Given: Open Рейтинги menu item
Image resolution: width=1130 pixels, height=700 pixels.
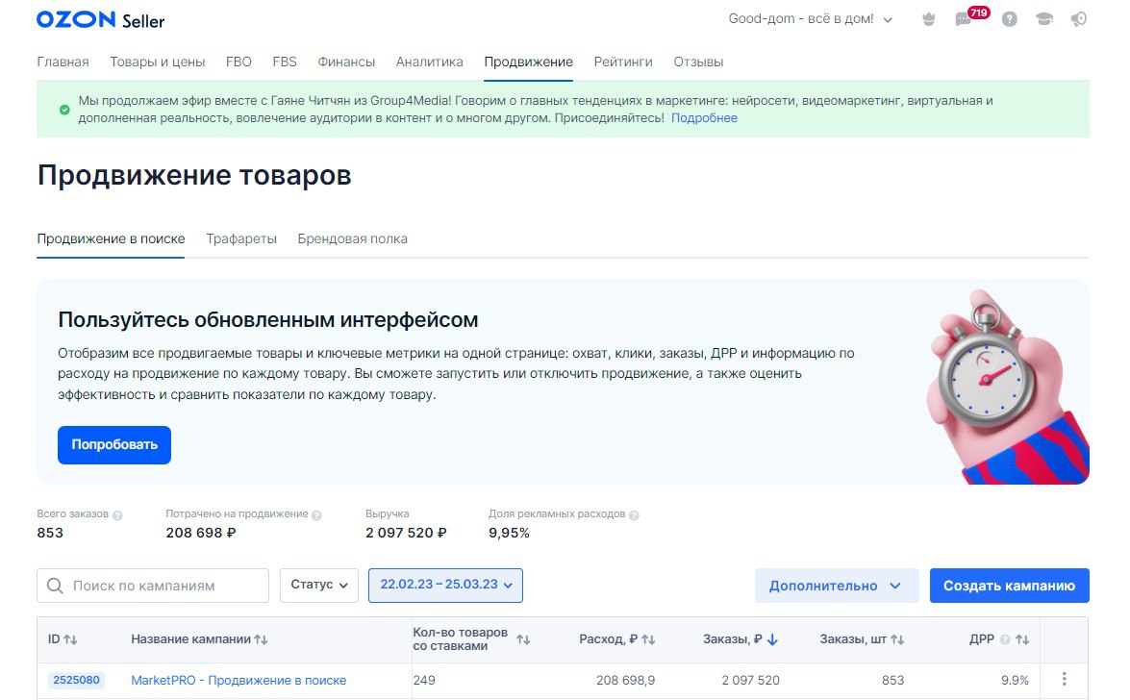Looking at the screenshot, I should click(x=623, y=62).
